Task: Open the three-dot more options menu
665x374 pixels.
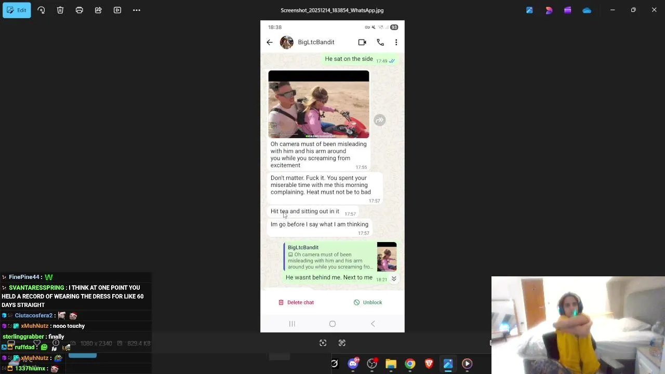Action: [x=137, y=10]
